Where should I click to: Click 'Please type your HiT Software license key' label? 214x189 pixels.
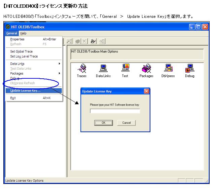click(114, 105)
